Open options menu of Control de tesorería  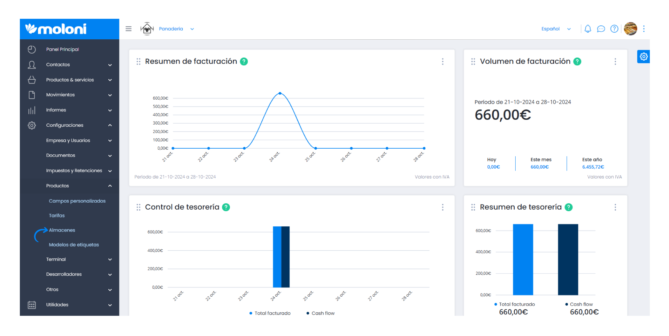point(443,208)
